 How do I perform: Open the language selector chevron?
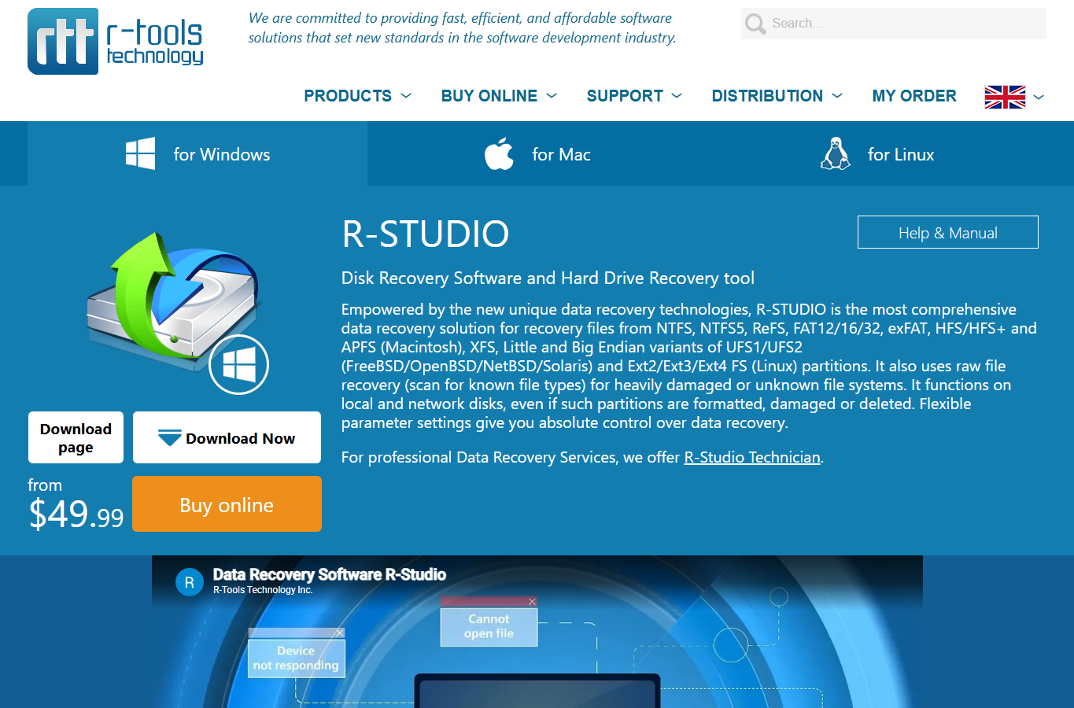1039,98
